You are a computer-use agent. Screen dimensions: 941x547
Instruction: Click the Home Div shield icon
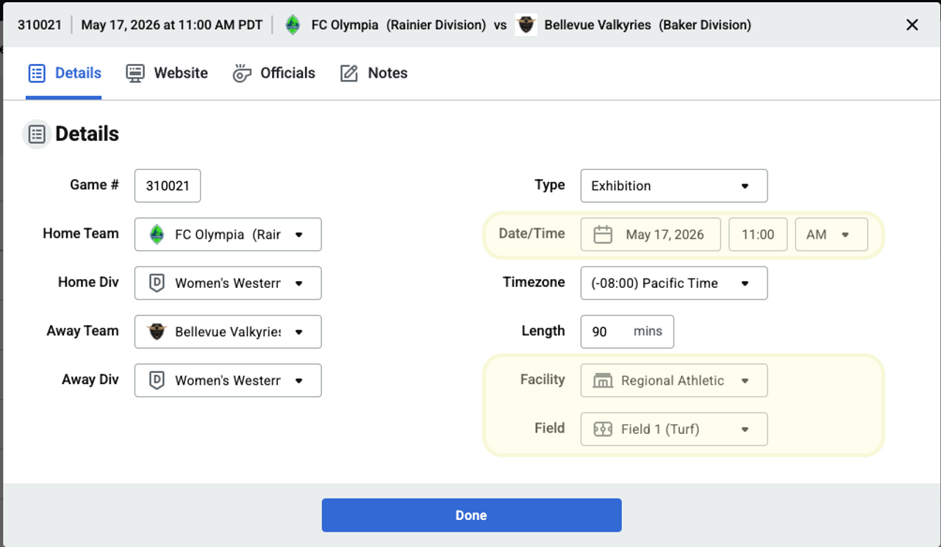pyautogui.click(x=157, y=283)
